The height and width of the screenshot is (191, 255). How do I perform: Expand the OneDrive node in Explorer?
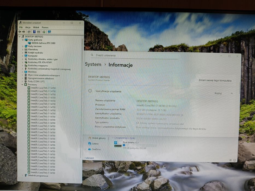click(85, 149)
